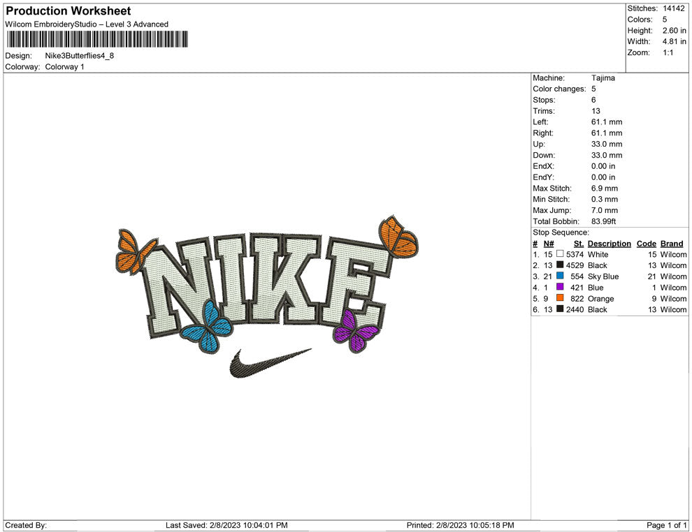Image resolution: width=692 pixels, height=532 pixels.
Task: Select the EndX row
Action: coord(574,166)
